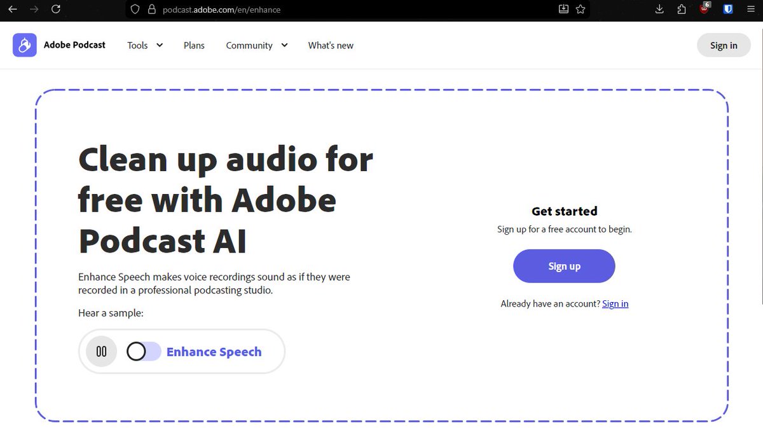
Task: Focus the podcast.adobe.com address bar
Action: [356, 10]
